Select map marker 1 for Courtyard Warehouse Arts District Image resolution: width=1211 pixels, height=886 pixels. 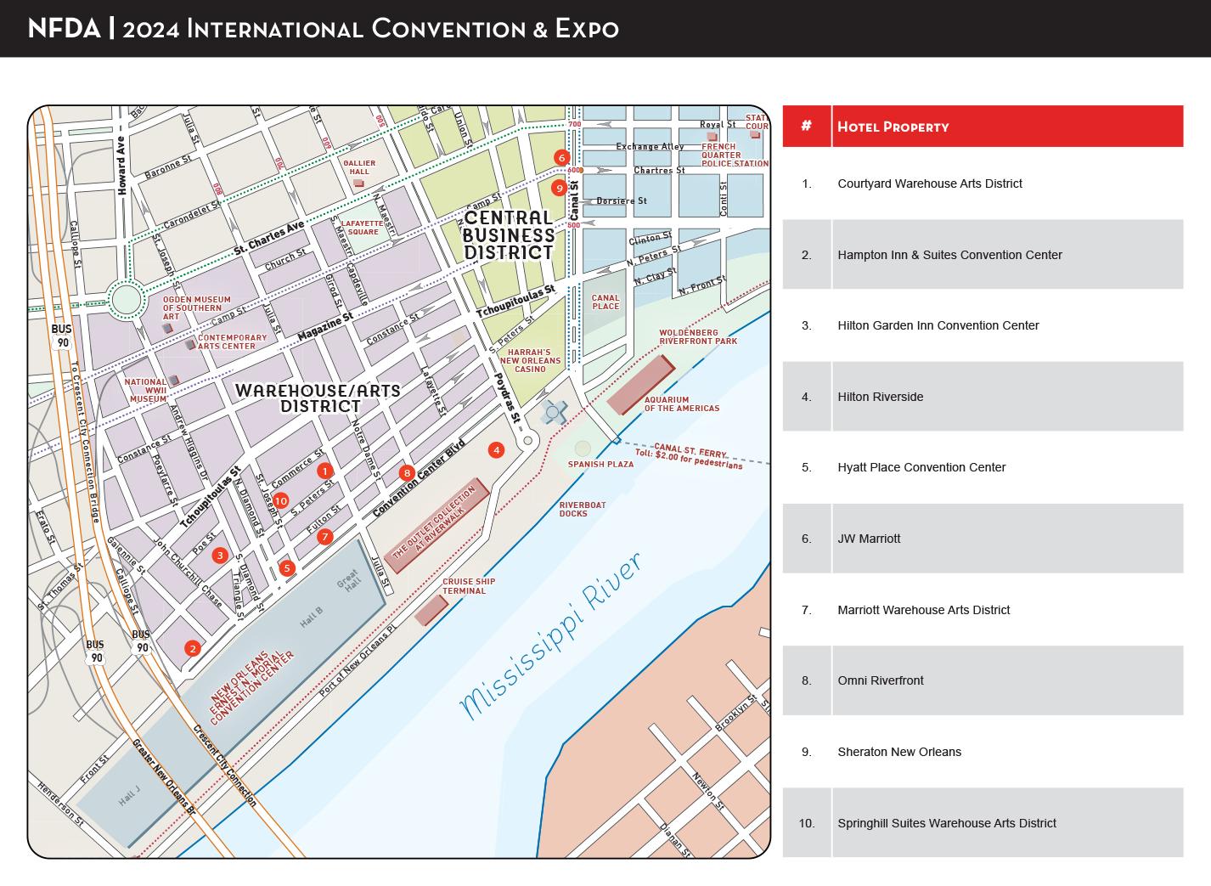[x=325, y=469]
